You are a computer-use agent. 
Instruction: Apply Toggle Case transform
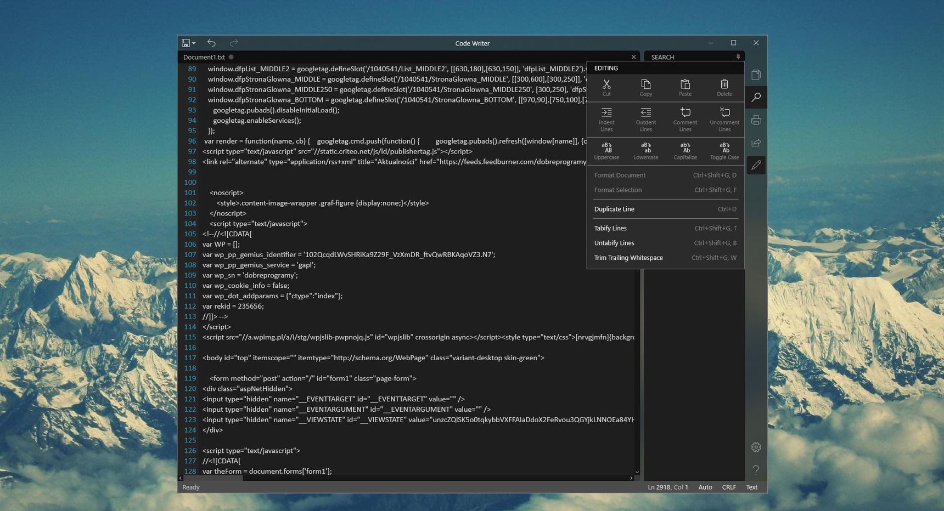[724, 151]
